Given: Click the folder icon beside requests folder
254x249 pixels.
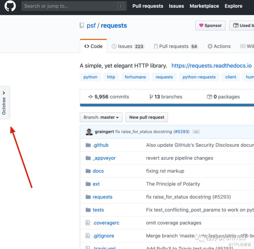Looking at the screenshot, I should tap(88, 197).
